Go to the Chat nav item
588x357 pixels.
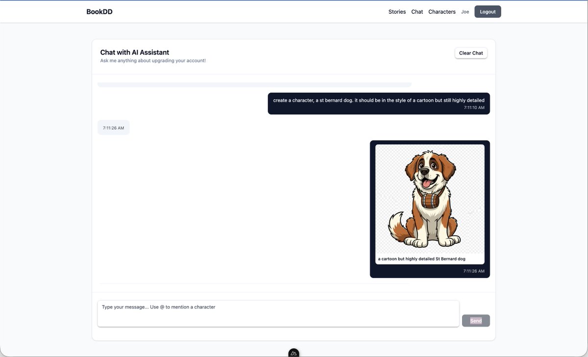pyautogui.click(x=417, y=12)
